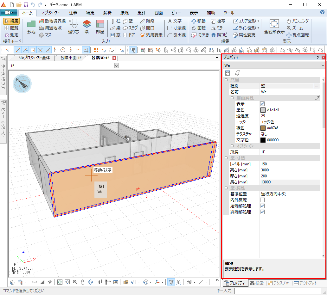Image resolution: width=327 pixels, height=295 pixels.
Task: Uncheck the 表示 visibility checkbox
Action: click(x=262, y=104)
